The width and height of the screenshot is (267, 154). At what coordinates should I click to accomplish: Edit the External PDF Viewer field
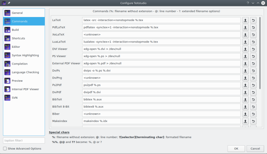click(x=161, y=63)
